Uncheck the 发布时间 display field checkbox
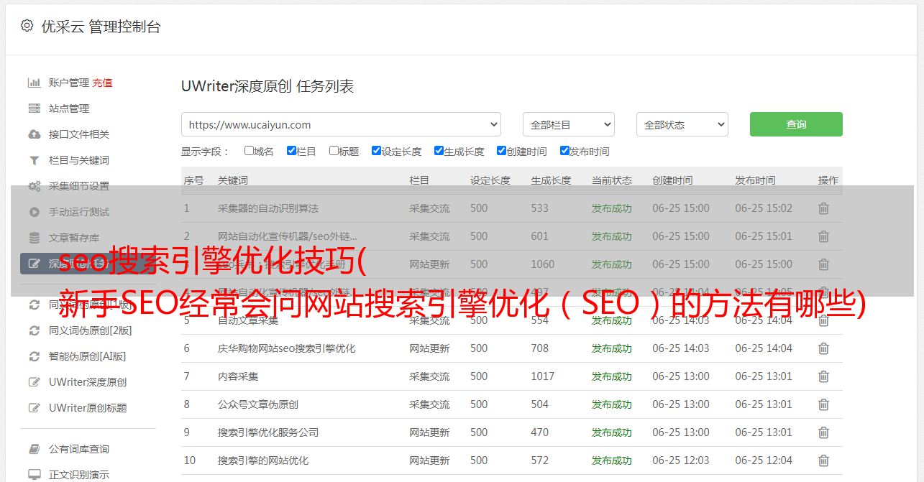 coord(564,151)
